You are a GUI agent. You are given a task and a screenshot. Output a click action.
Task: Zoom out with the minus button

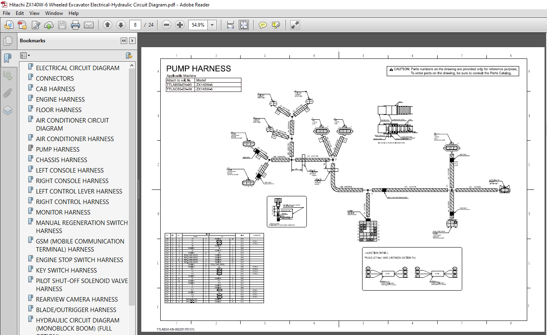click(x=166, y=25)
